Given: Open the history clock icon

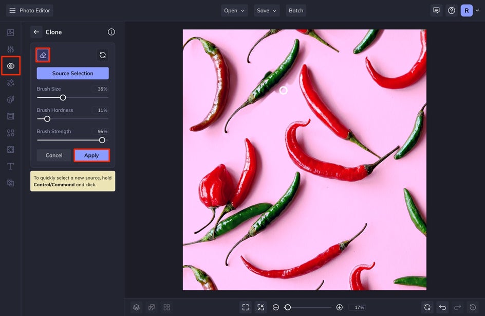Looking at the screenshot, I should tap(473, 307).
